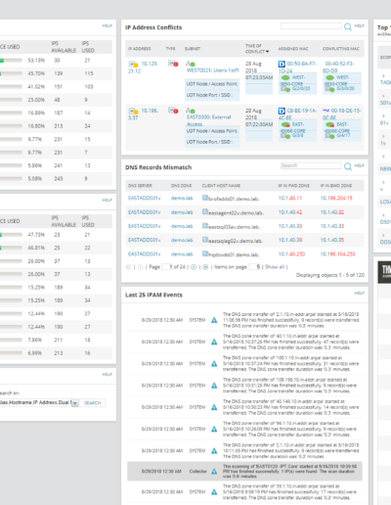Click the host icon beside brofadds01.demo.lab.
This screenshot has width=391, height=505.
[205, 198]
